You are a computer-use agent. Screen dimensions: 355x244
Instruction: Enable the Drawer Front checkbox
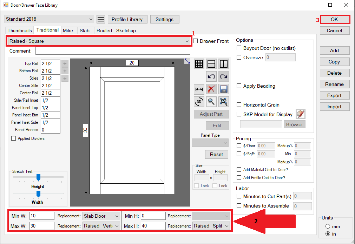click(x=196, y=41)
